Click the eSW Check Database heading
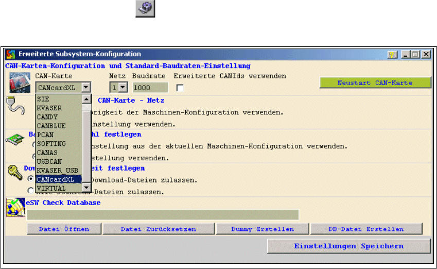This screenshot has width=437, height=269. [x=63, y=203]
